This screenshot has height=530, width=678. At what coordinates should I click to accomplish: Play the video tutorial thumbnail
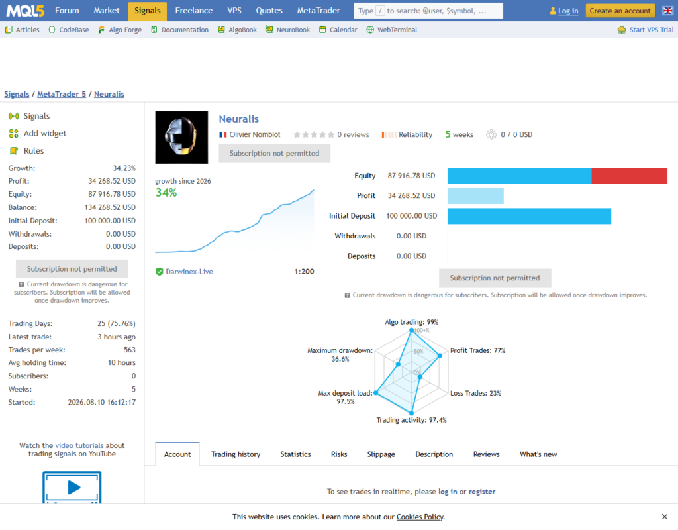(x=72, y=487)
